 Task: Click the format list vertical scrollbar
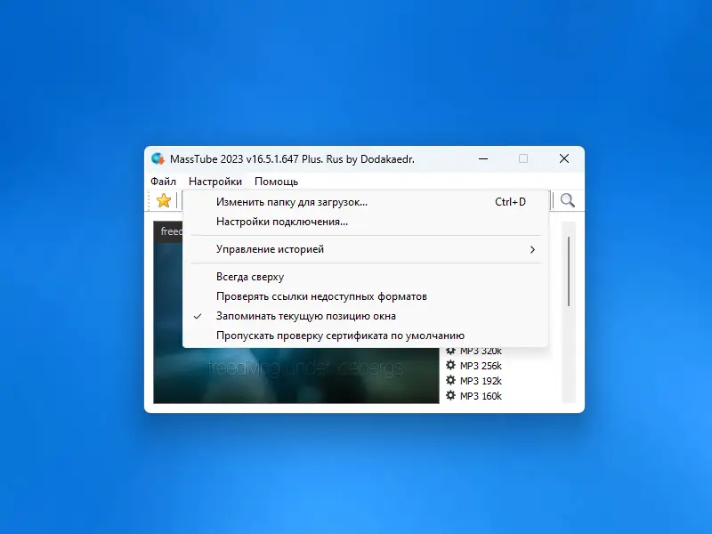tap(569, 271)
